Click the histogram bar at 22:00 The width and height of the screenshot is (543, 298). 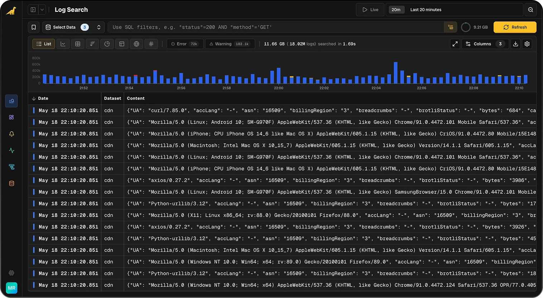pos(279,76)
